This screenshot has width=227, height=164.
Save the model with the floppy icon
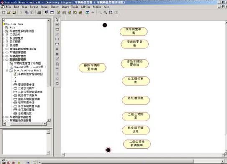14,13
